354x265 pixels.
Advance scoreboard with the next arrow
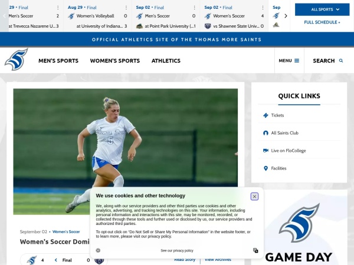click(x=286, y=16)
